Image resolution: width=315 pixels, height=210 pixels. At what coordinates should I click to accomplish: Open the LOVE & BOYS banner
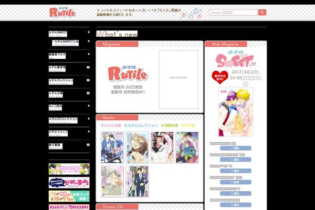pyautogui.click(x=69, y=183)
